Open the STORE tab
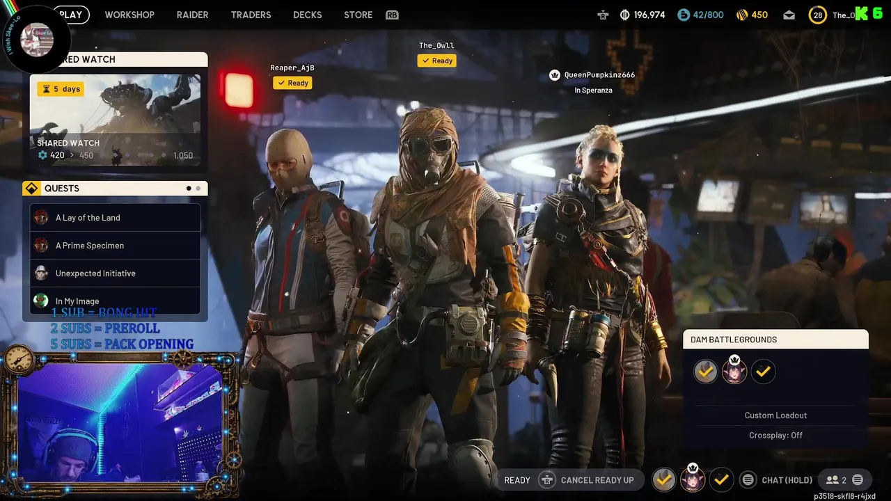The image size is (891, 501). [358, 15]
